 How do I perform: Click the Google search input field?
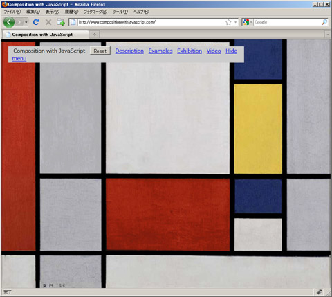coord(287,22)
